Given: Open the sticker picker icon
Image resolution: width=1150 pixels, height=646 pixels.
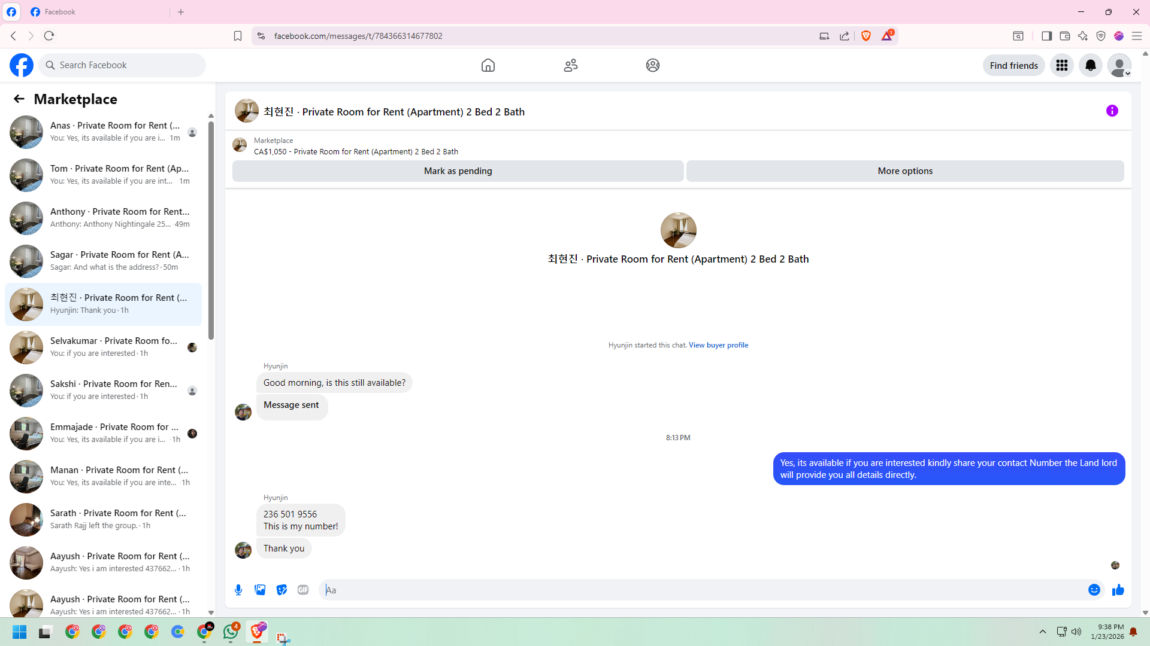Looking at the screenshot, I should click(x=282, y=590).
